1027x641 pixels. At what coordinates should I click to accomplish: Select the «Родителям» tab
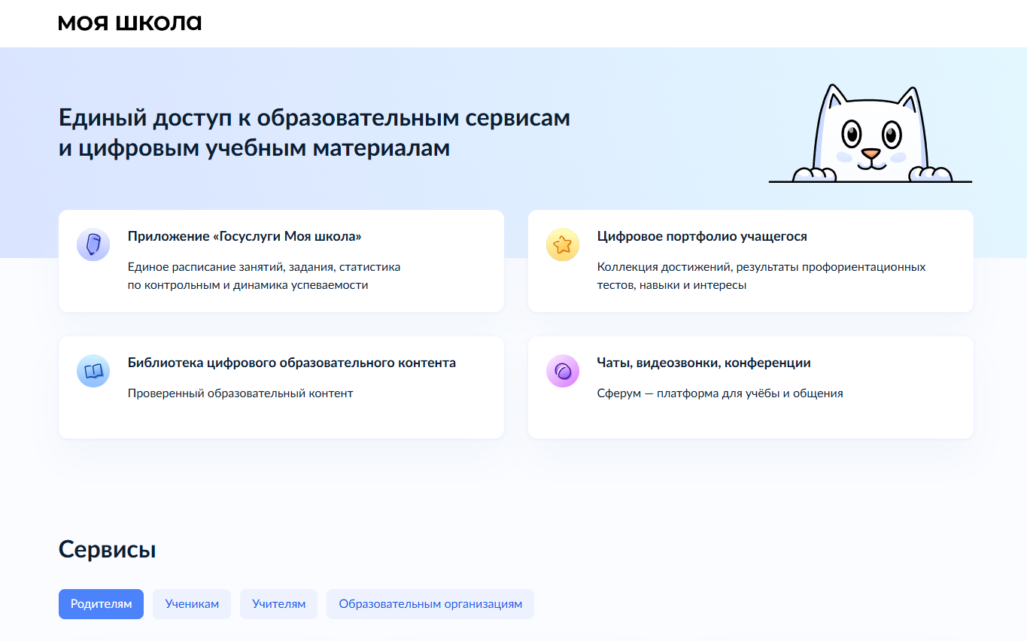point(101,604)
